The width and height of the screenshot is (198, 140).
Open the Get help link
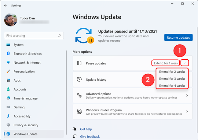pos(86,129)
